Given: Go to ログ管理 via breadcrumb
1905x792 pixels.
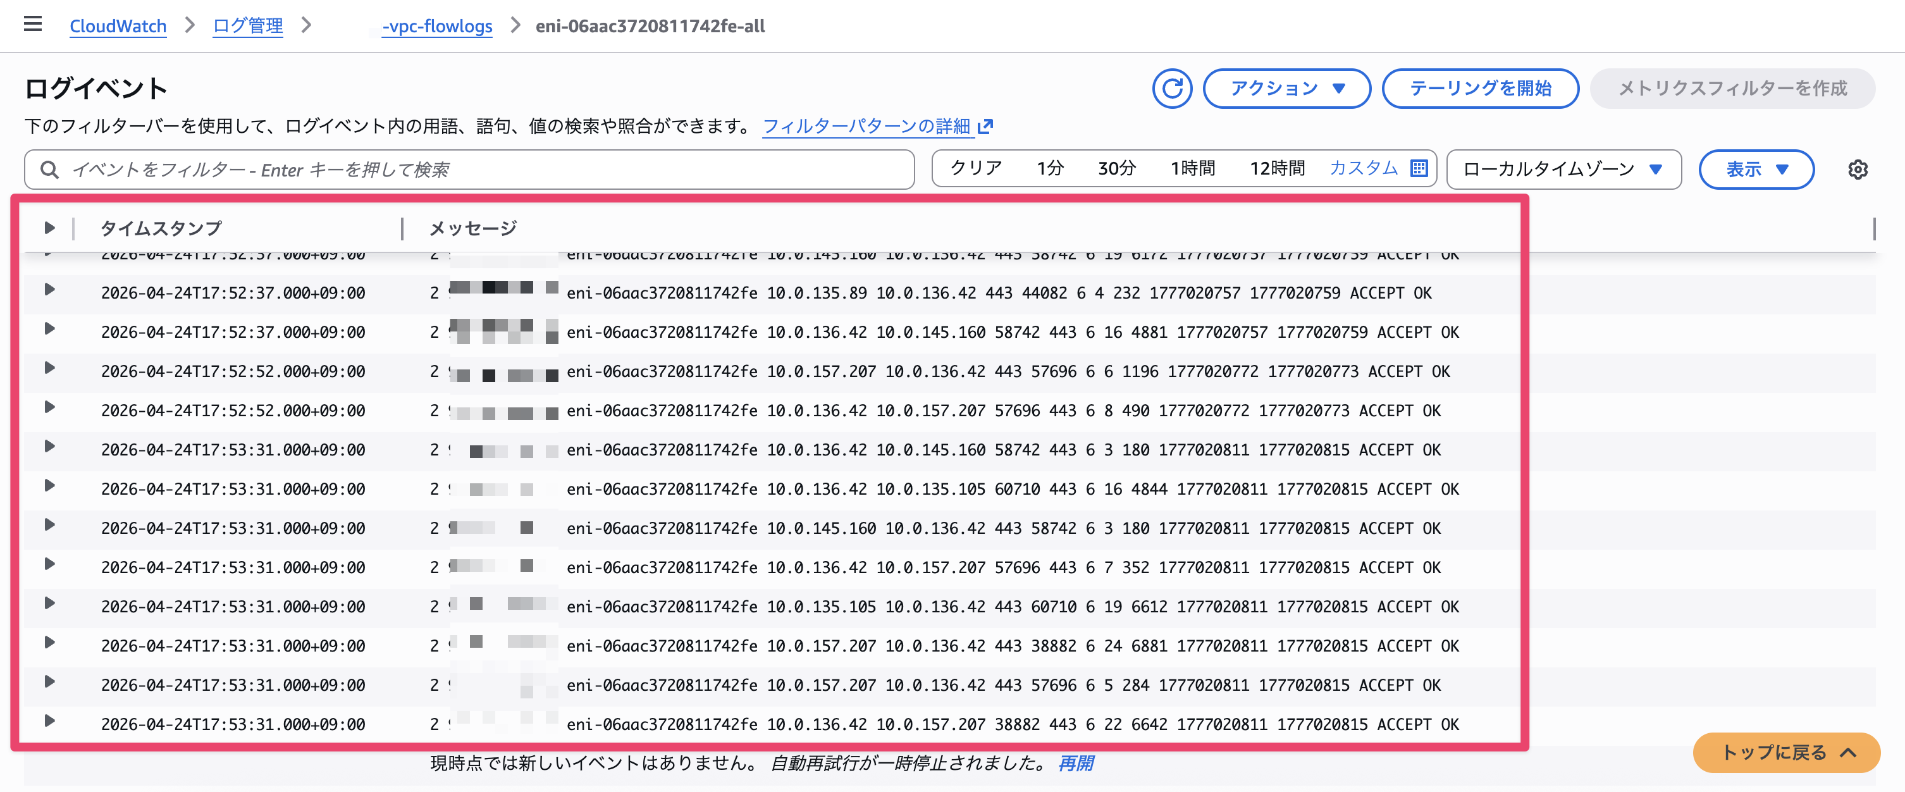Looking at the screenshot, I should click(247, 26).
